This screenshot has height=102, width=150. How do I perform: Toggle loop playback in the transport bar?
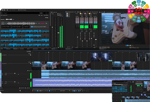[x=34, y=91]
